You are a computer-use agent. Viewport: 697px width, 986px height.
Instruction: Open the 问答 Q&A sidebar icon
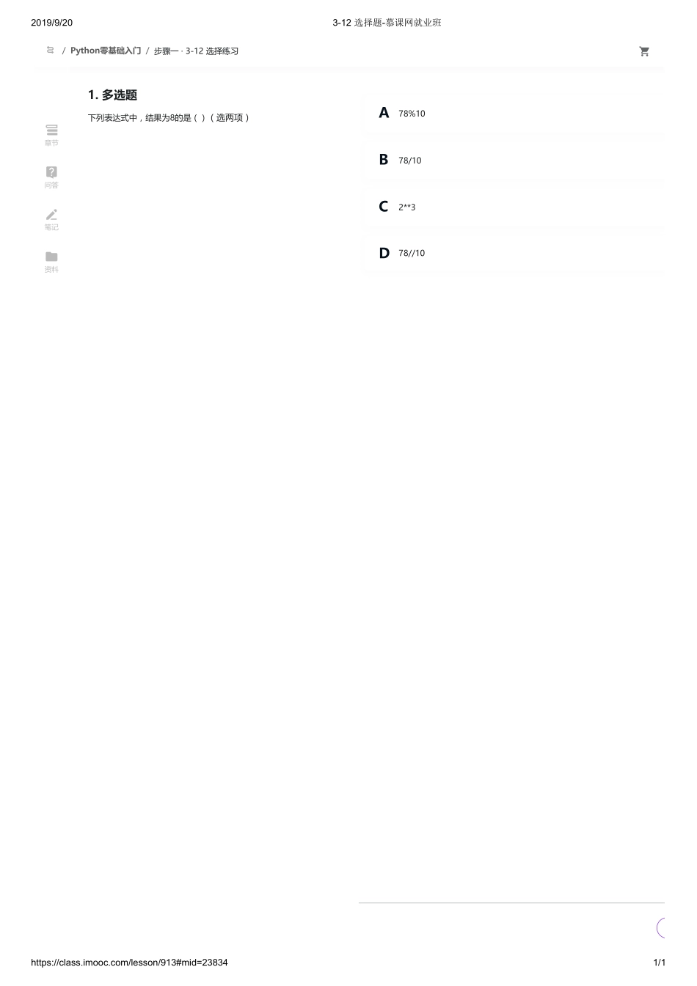(x=51, y=172)
